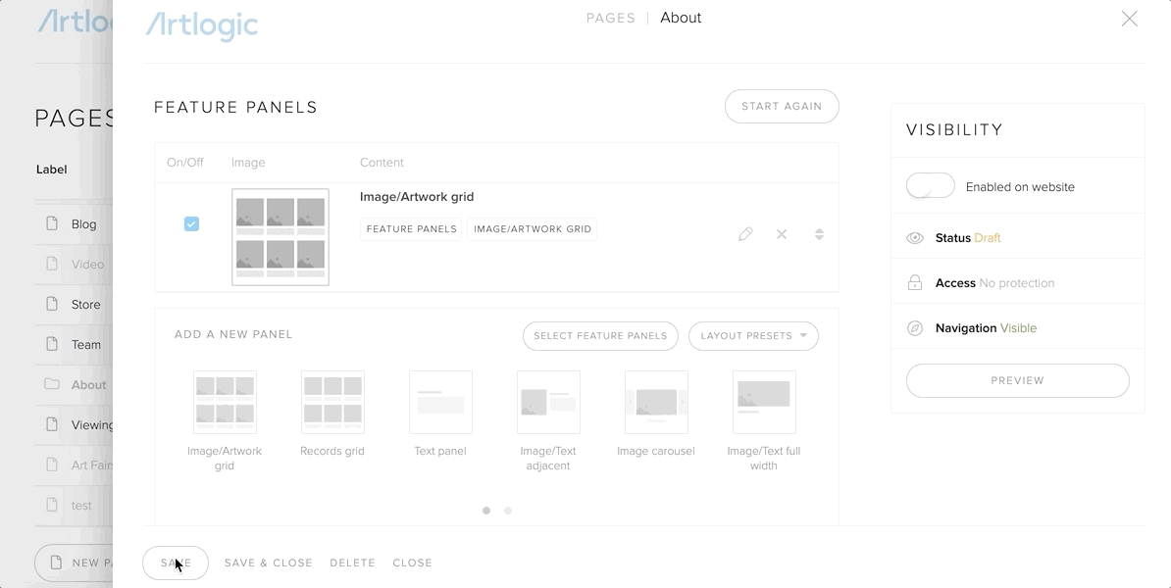Screen dimensions: 1171x588
Task: Click PAGES in the breadcrumb
Action: click(610, 18)
